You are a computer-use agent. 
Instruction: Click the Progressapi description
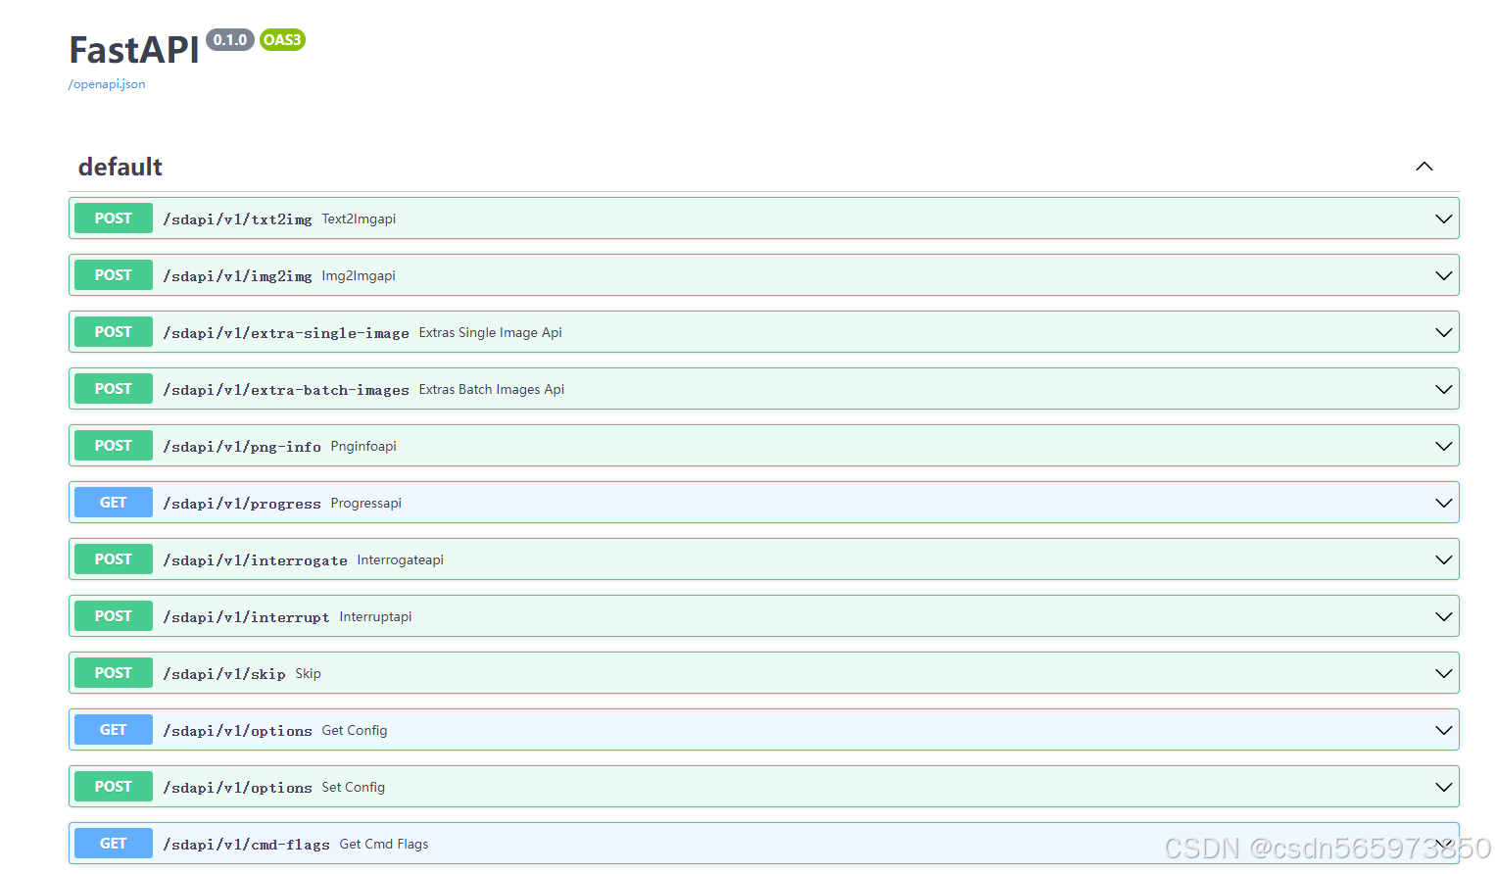[x=366, y=503]
